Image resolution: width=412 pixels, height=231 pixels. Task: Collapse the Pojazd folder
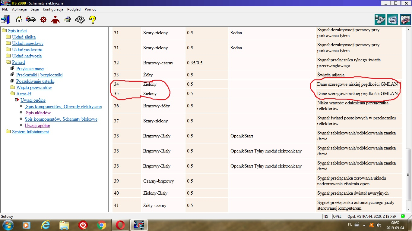coord(8,62)
